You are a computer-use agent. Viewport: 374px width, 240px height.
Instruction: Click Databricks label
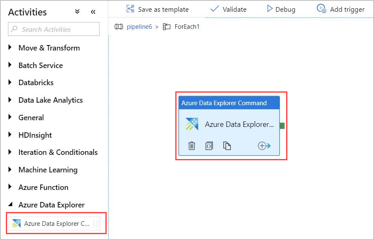click(x=36, y=83)
